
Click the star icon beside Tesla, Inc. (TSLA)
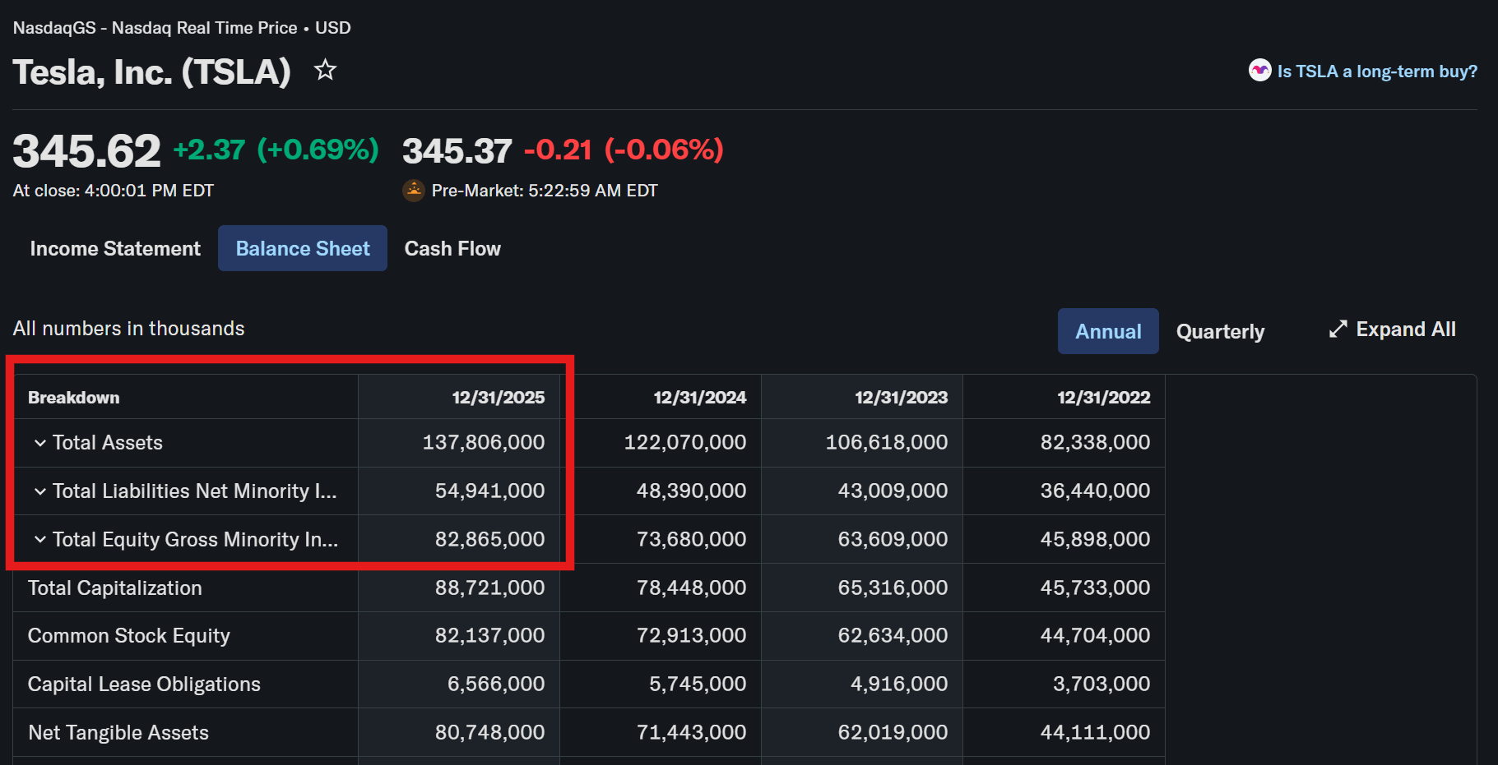pos(325,71)
